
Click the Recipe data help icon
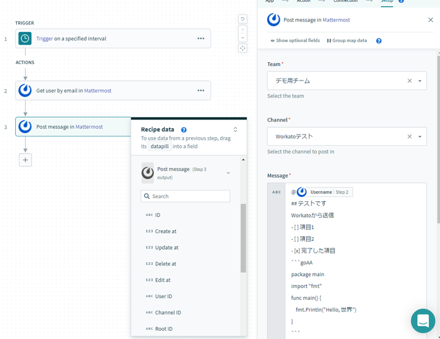click(x=184, y=130)
